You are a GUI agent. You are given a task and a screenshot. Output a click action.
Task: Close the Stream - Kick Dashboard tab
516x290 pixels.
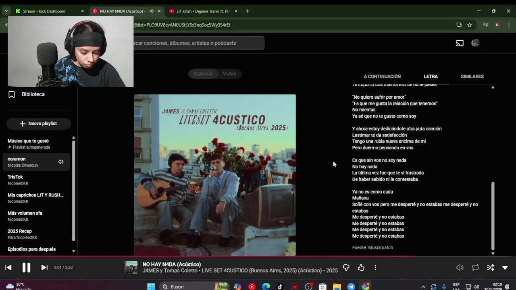[x=83, y=11]
